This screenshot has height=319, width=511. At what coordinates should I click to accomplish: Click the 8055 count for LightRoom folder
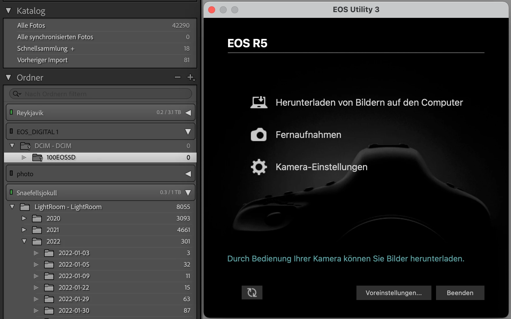tap(183, 207)
